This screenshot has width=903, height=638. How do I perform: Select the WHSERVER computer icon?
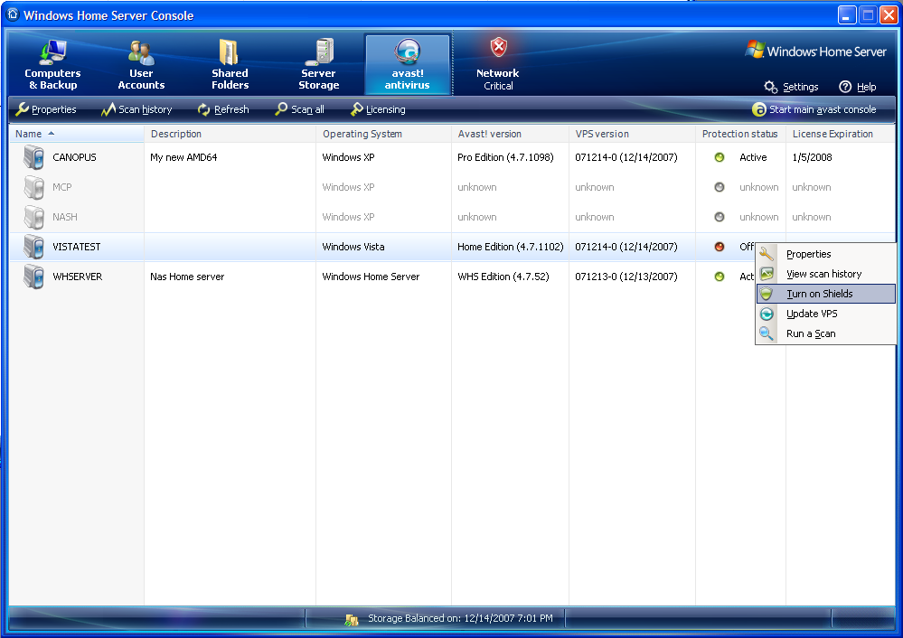34,277
